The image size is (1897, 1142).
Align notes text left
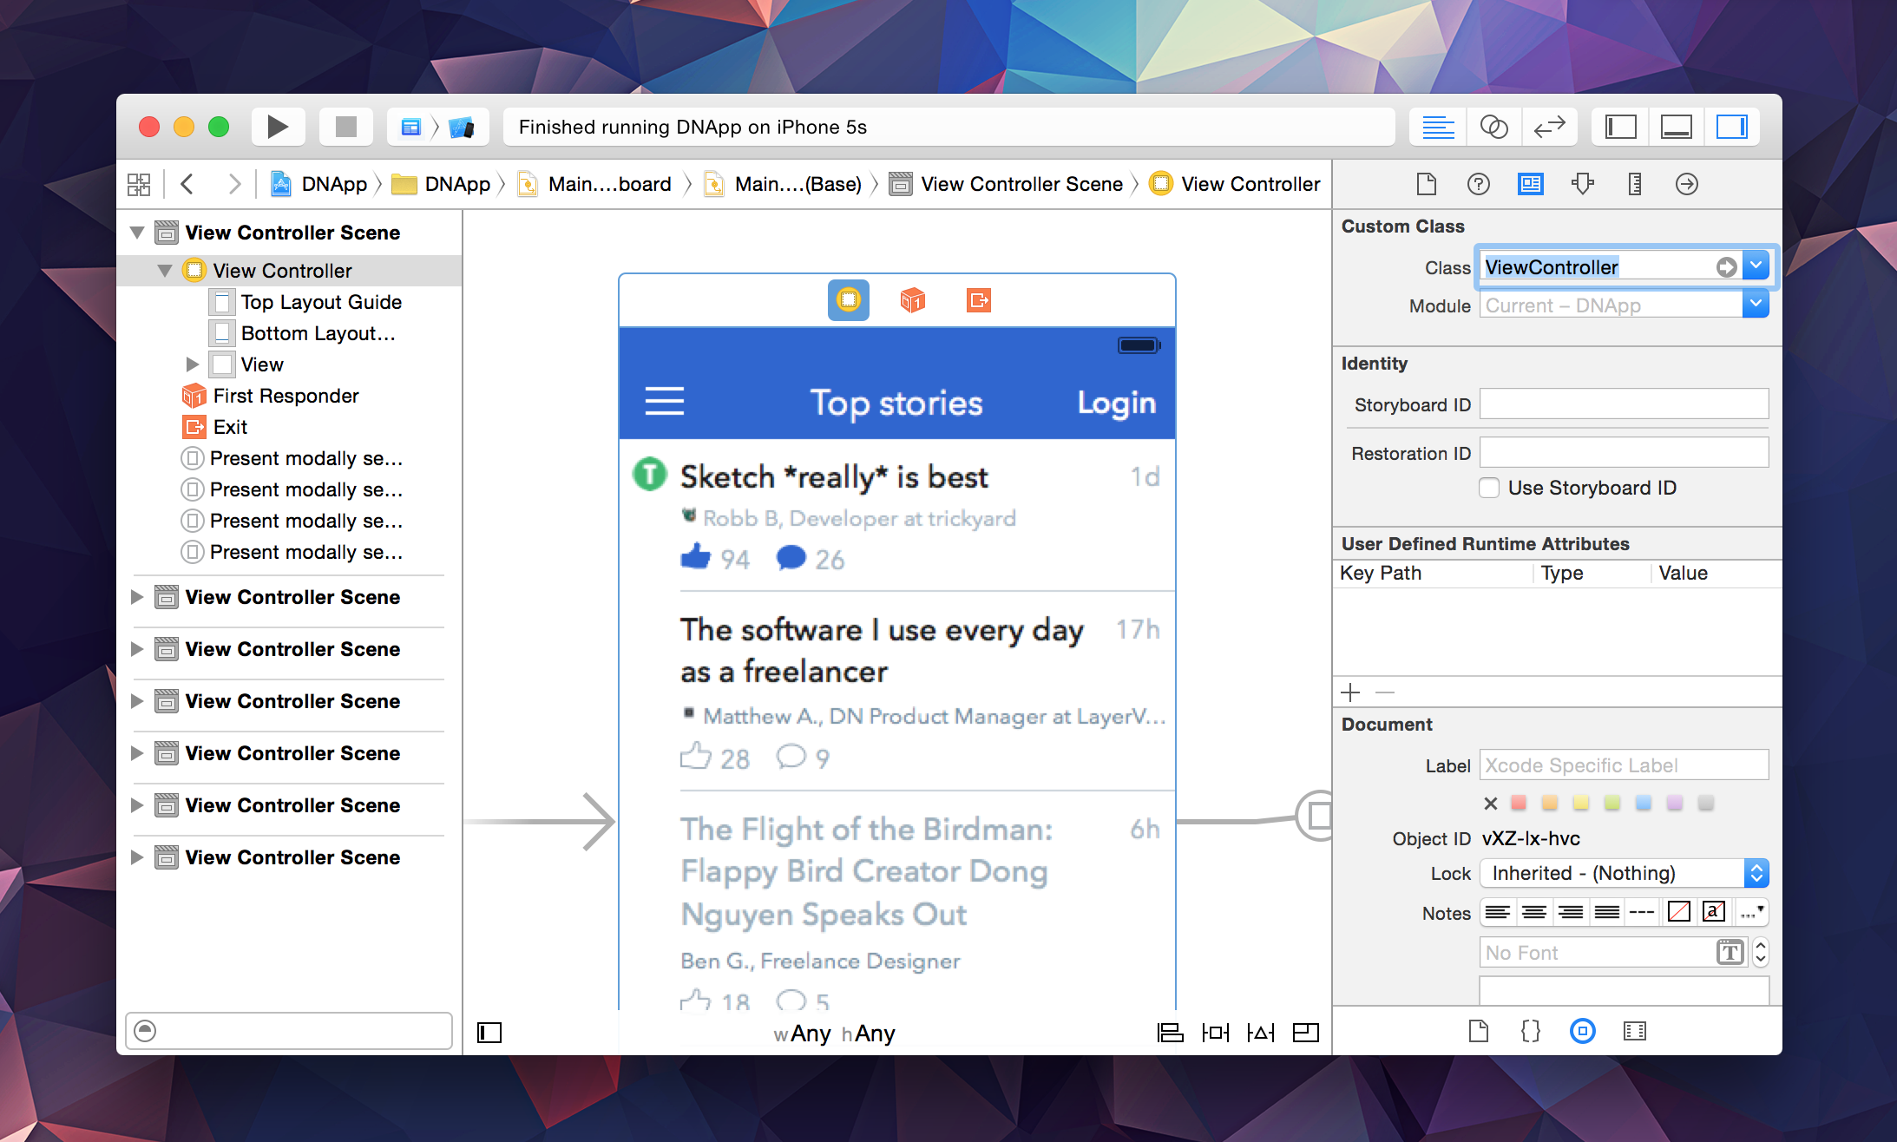(1497, 912)
